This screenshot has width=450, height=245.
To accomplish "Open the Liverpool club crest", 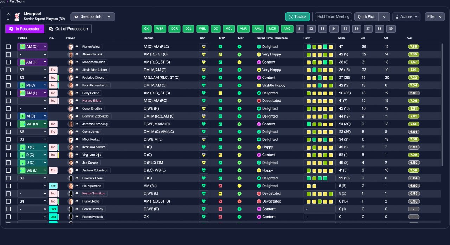I will pos(17,16).
